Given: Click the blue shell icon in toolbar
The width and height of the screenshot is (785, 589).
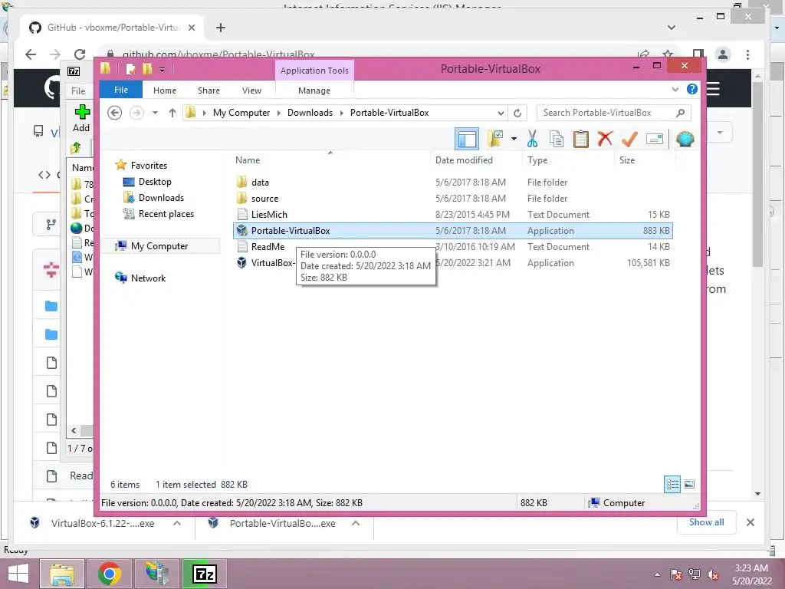Looking at the screenshot, I should pos(685,139).
